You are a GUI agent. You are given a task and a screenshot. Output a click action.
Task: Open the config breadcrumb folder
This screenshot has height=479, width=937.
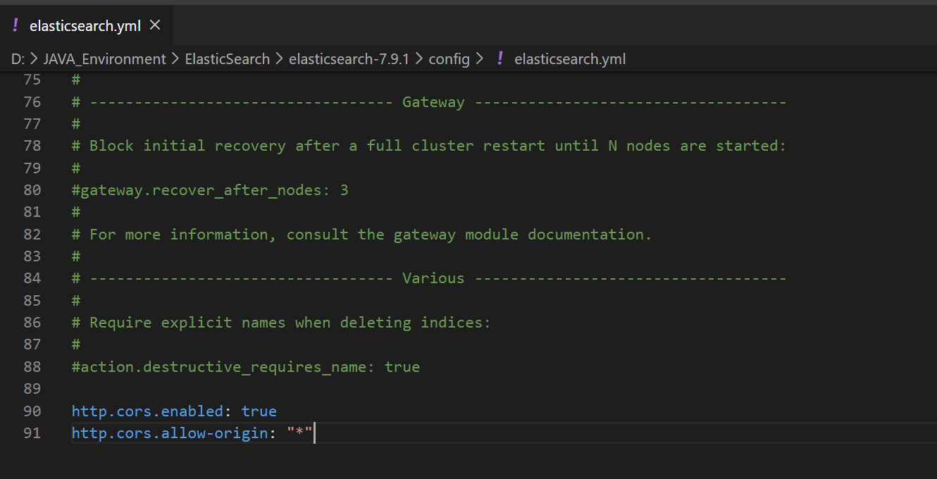coord(449,59)
